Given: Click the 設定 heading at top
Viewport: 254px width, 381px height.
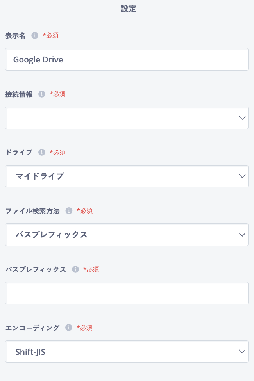Looking at the screenshot, I should pyautogui.click(x=128, y=9).
